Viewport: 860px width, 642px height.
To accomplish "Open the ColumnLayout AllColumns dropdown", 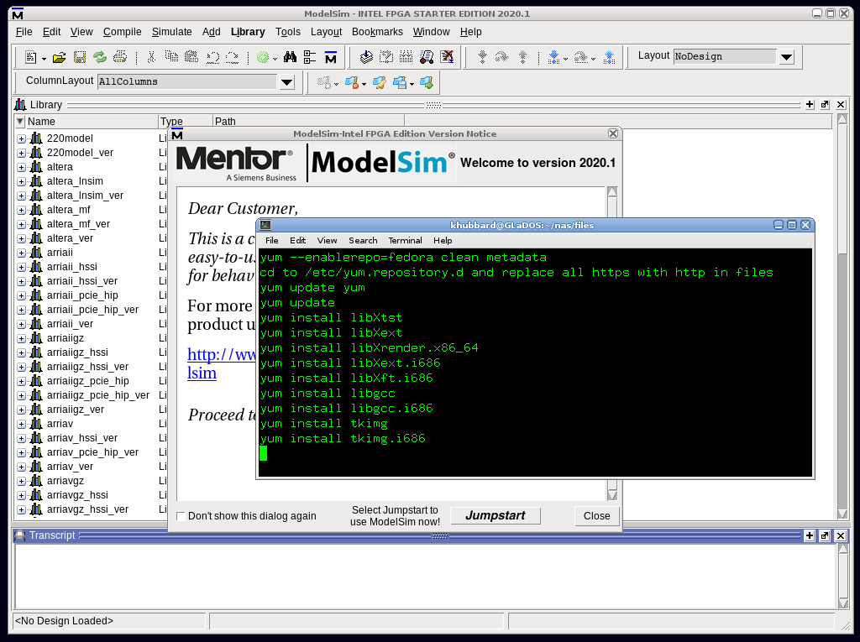I will pyautogui.click(x=287, y=82).
